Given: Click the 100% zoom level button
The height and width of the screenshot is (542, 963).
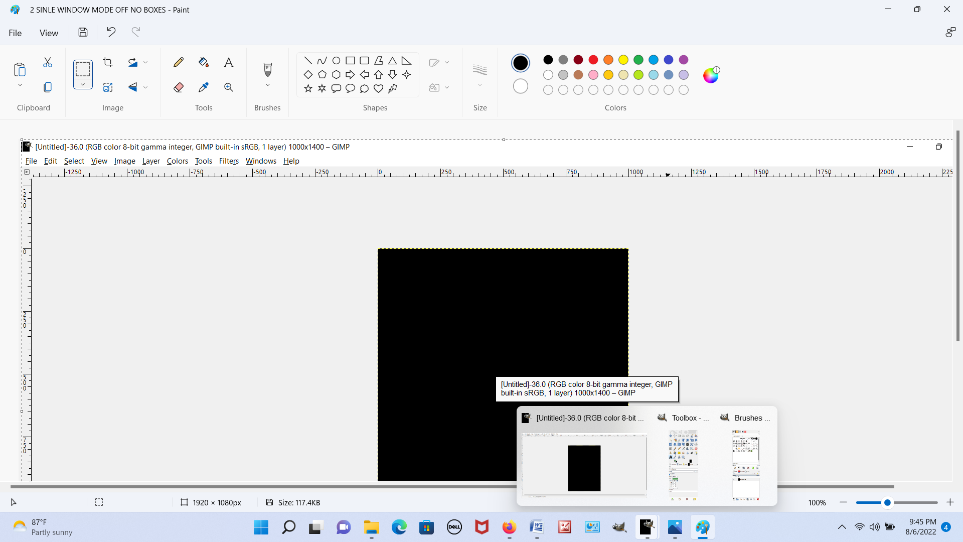Looking at the screenshot, I should pos(817,502).
